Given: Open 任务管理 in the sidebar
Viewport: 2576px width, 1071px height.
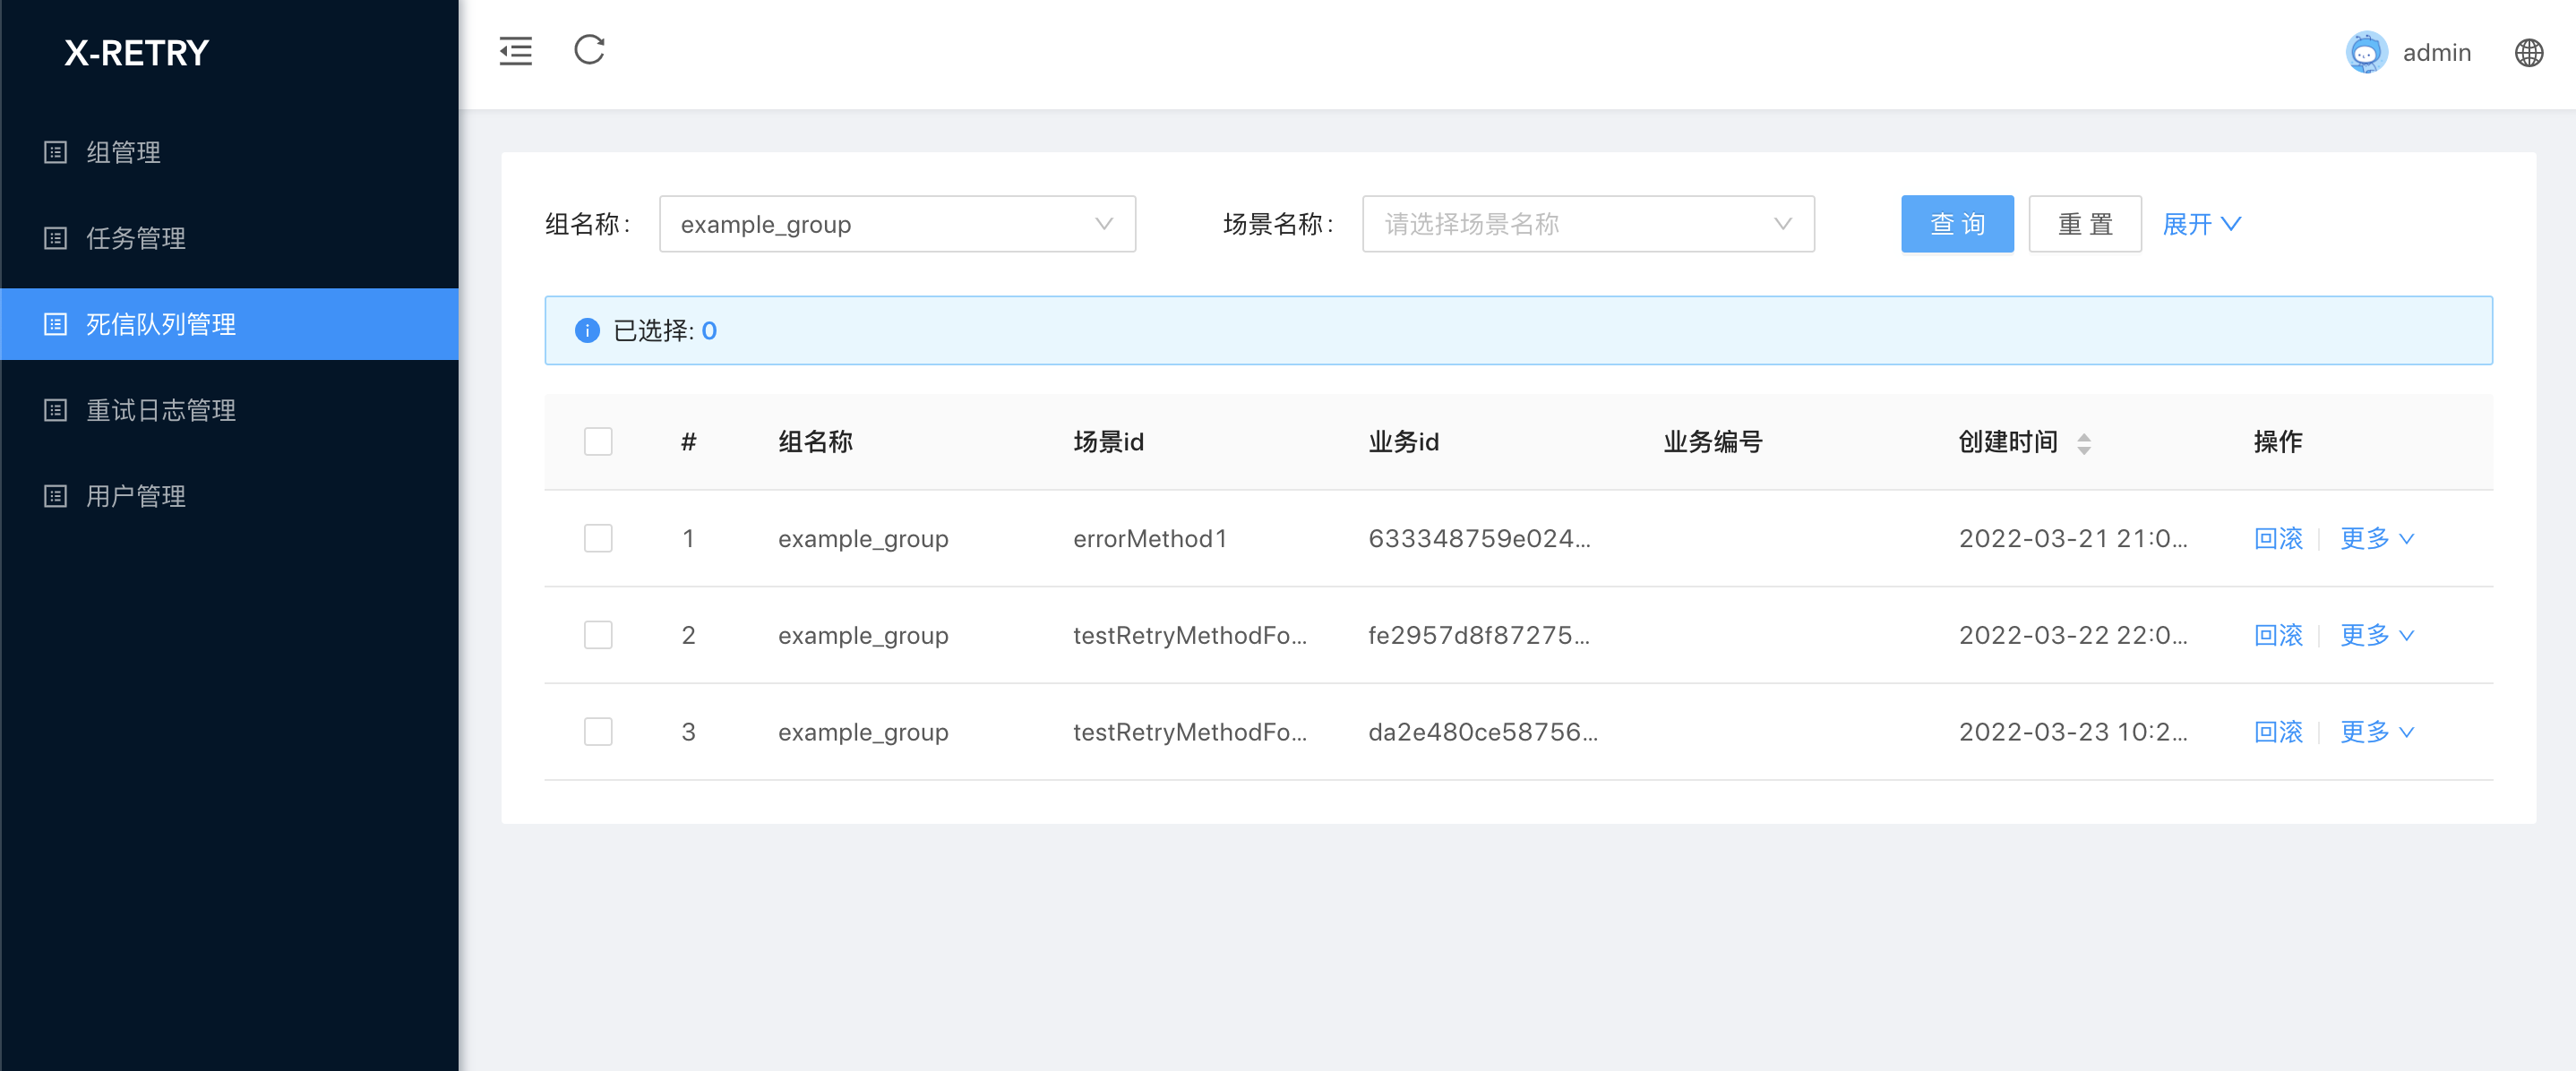Looking at the screenshot, I should (x=136, y=238).
